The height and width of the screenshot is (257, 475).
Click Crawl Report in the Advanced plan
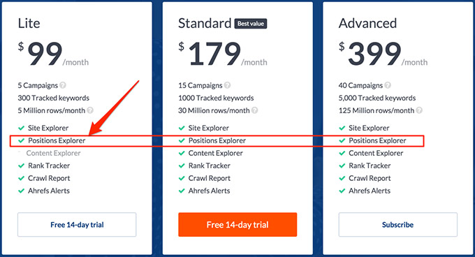point(370,178)
